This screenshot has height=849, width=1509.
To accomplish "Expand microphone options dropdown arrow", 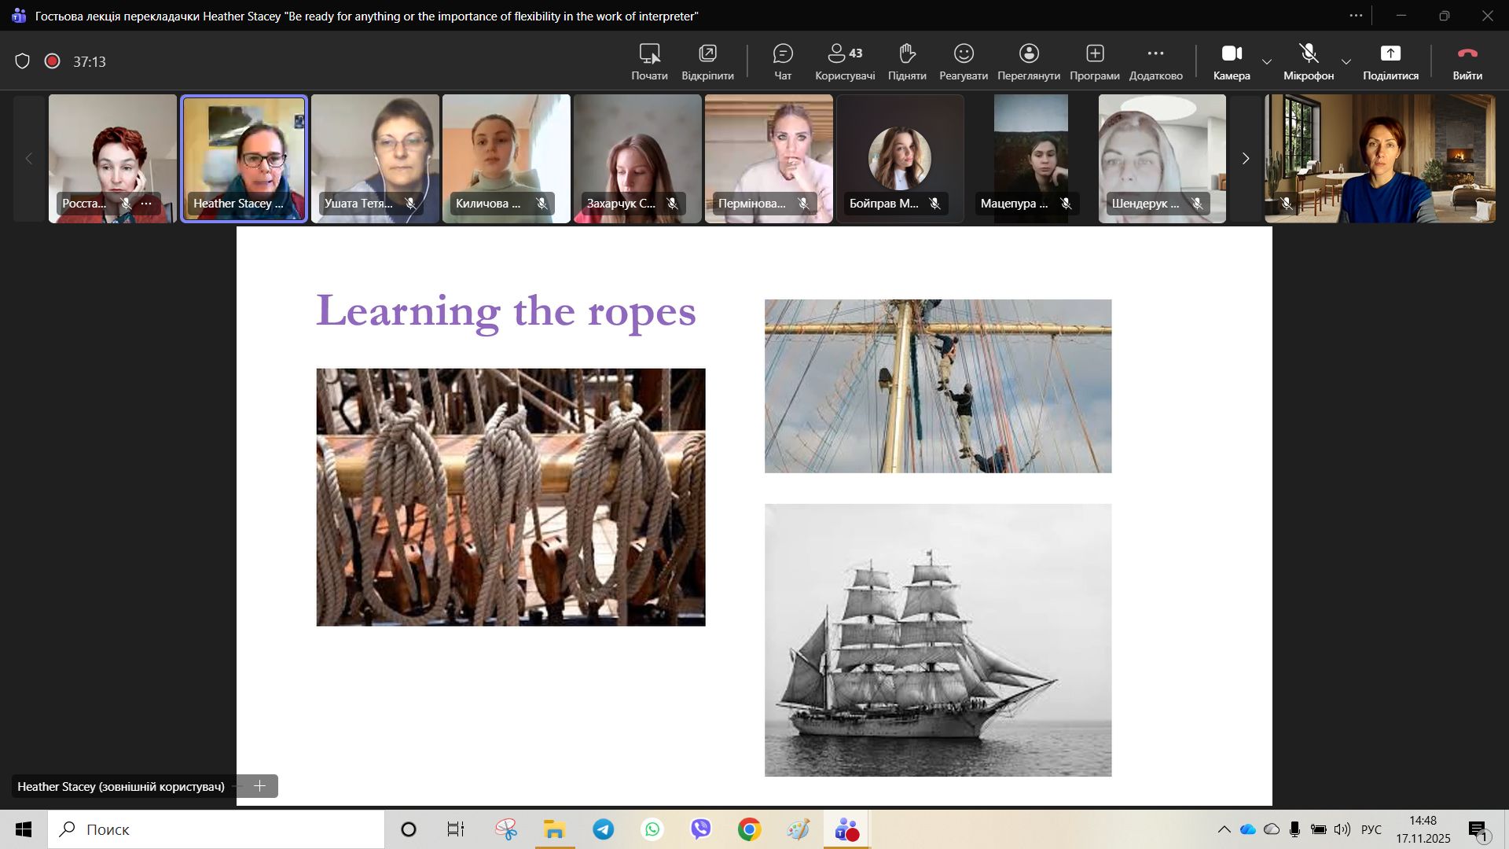I will 1346,62.
